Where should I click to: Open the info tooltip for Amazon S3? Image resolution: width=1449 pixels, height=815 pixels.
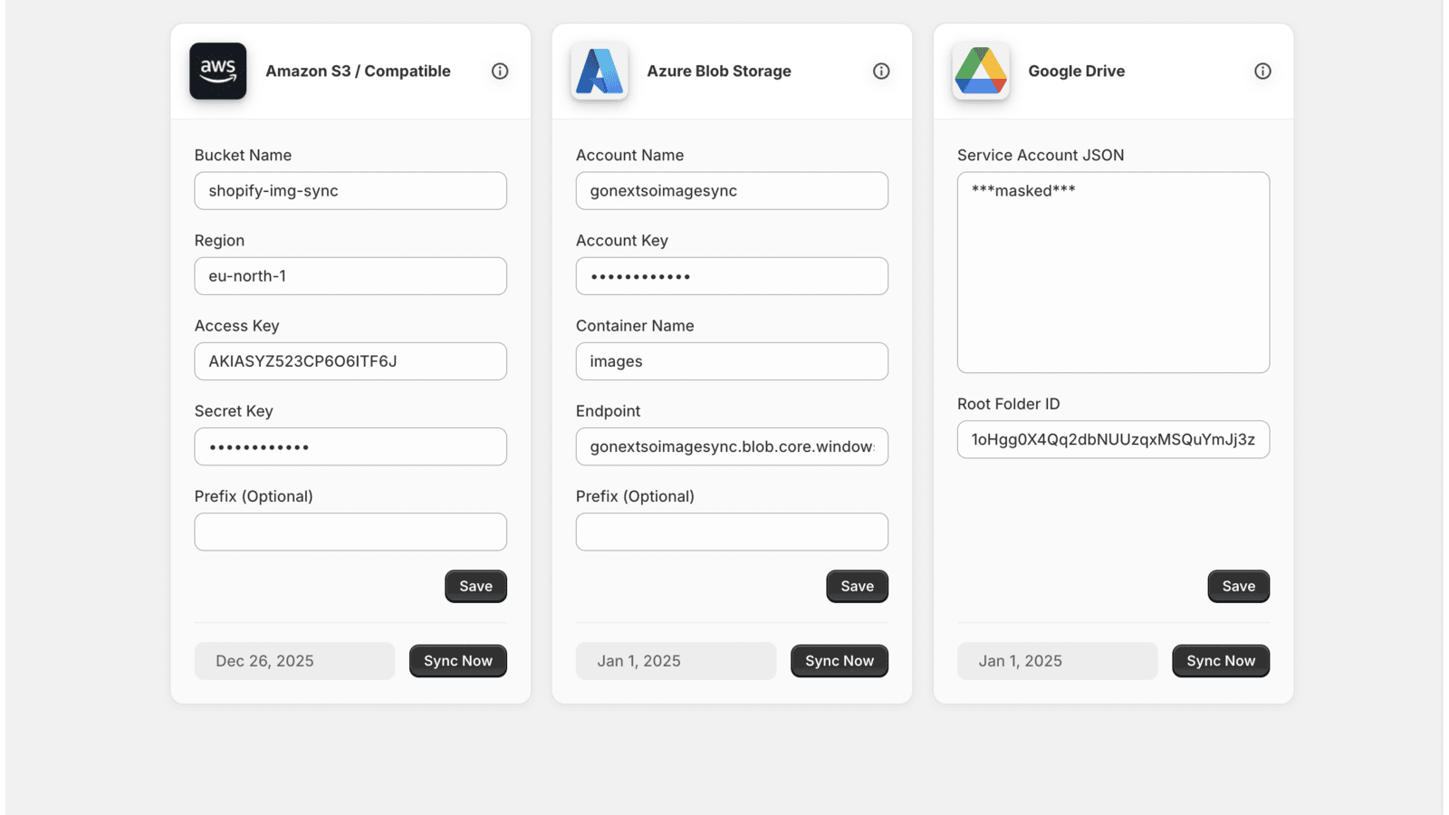pyautogui.click(x=500, y=71)
